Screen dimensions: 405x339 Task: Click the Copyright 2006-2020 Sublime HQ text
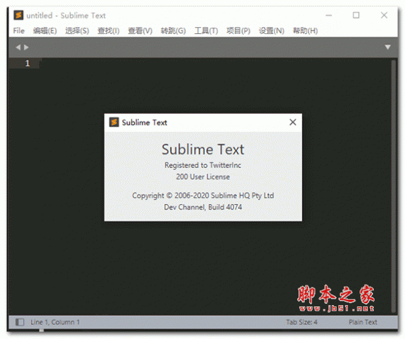tap(203, 195)
